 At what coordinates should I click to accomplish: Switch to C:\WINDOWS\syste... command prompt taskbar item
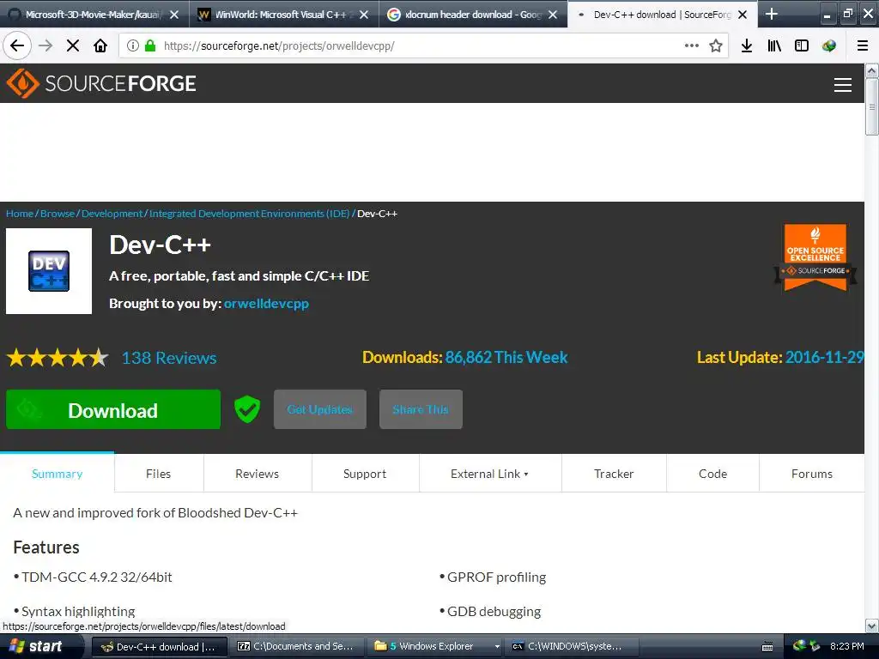(x=571, y=647)
